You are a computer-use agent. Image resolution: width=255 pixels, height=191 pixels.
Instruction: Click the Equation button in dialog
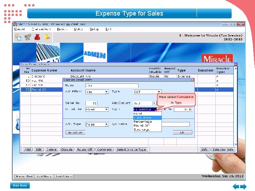pyautogui.click(x=75, y=132)
